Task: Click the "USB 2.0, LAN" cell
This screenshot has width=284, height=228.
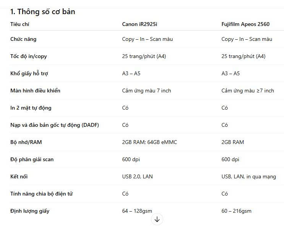Action: pos(137,176)
